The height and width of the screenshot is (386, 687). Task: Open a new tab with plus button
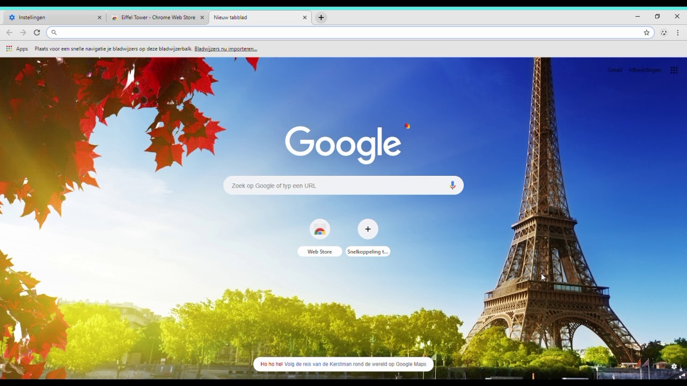click(x=321, y=18)
